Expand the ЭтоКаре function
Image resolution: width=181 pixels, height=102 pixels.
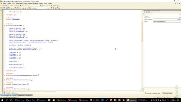coord(5,84)
